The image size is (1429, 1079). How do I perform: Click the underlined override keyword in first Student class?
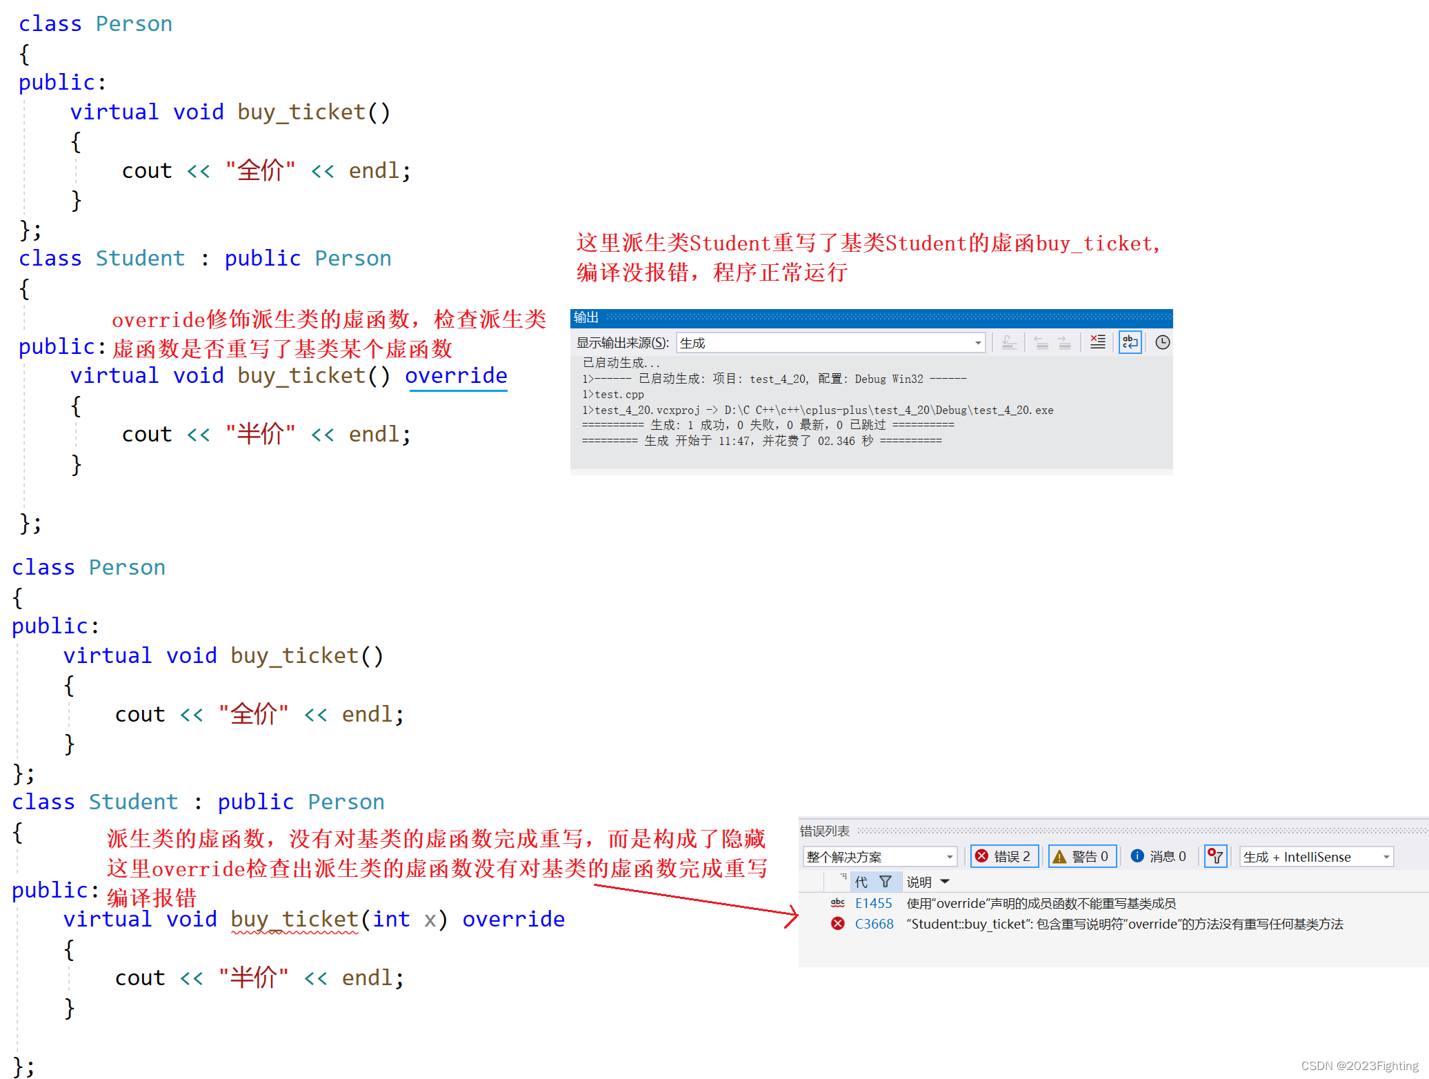[x=456, y=376]
